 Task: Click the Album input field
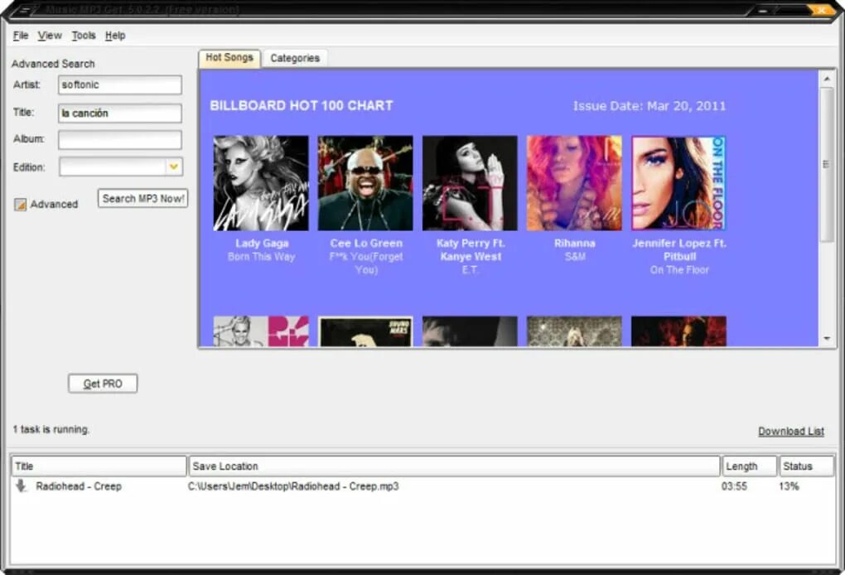pyautogui.click(x=119, y=139)
